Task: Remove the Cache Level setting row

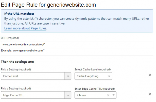Action: point(150,75)
